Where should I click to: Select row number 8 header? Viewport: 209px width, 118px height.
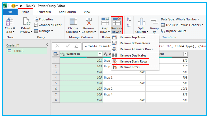[56, 100]
